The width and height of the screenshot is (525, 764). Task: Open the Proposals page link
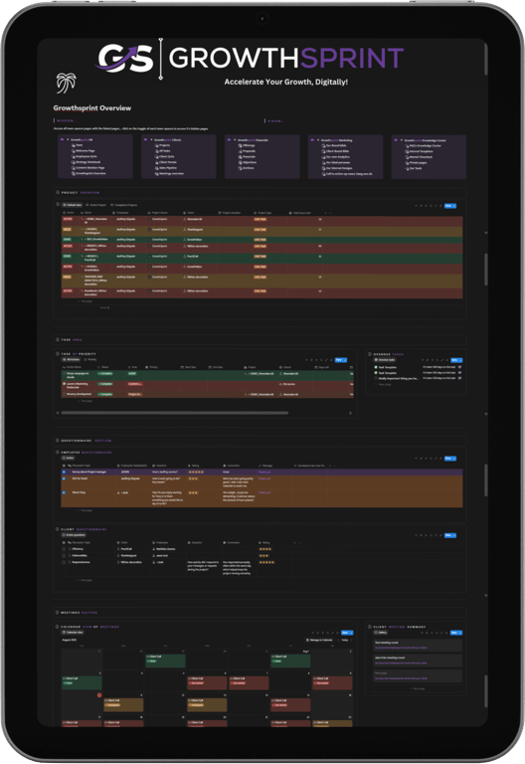[x=247, y=151]
